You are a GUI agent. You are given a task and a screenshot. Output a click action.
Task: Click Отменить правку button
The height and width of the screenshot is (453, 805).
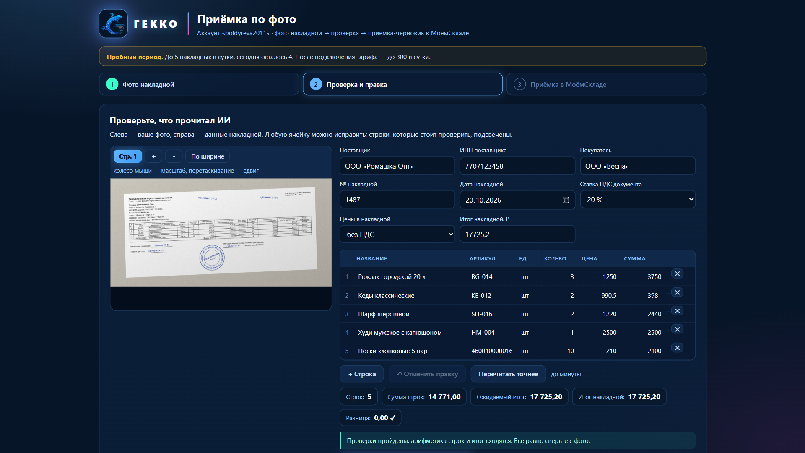427,374
